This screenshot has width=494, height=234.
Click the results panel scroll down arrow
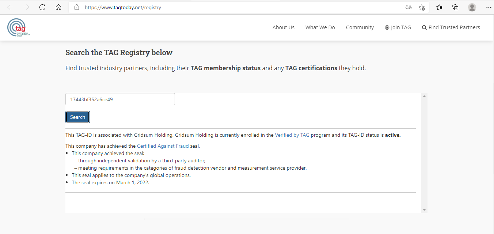click(424, 210)
